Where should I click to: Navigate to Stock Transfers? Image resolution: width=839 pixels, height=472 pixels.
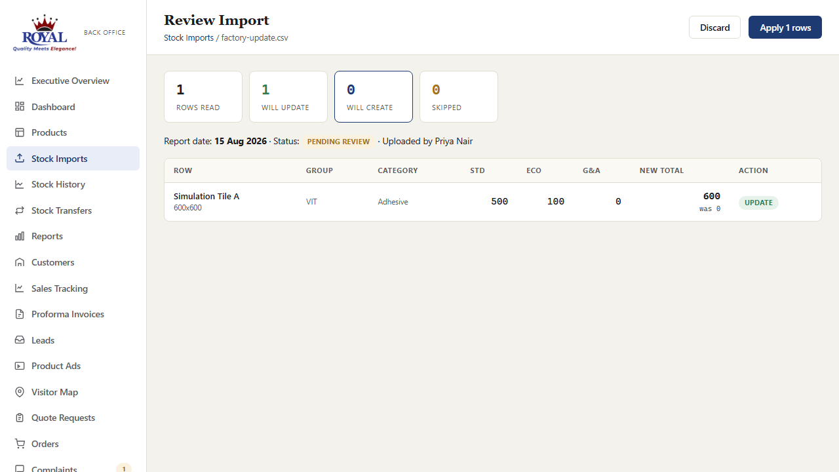tap(73, 210)
